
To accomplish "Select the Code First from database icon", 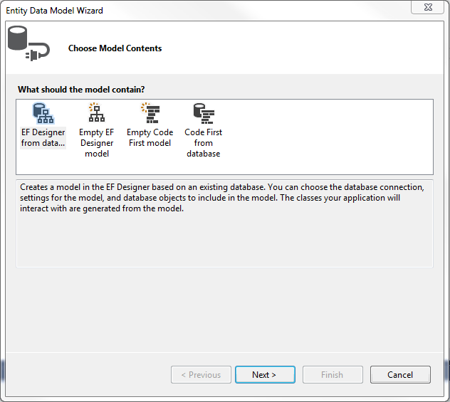I will [x=204, y=113].
